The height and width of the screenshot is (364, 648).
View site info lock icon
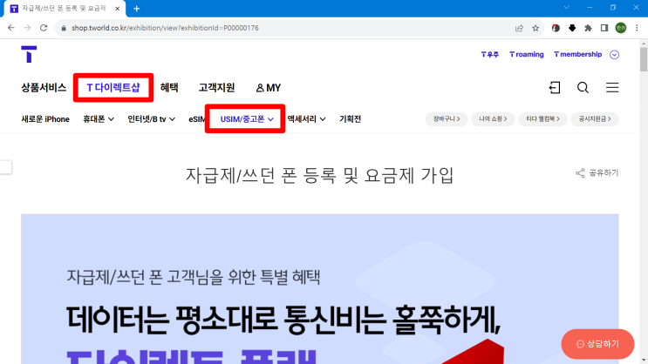tap(64, 28)
